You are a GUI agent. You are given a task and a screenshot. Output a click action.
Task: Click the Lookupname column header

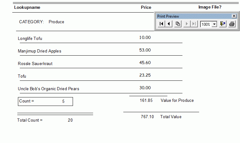pos(27,7)
